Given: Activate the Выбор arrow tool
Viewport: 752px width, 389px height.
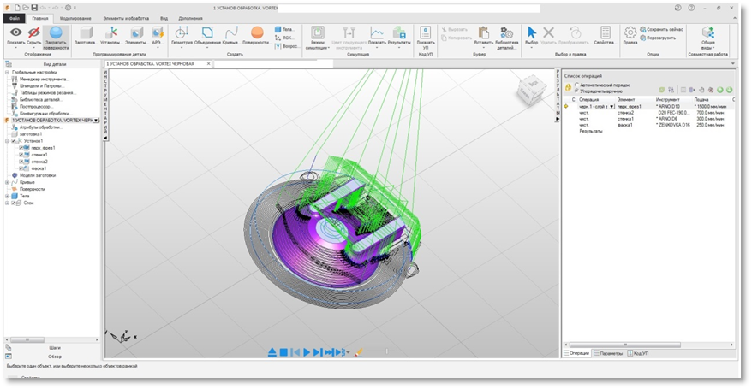Looking at the screenshot, I should pos(532,32).
